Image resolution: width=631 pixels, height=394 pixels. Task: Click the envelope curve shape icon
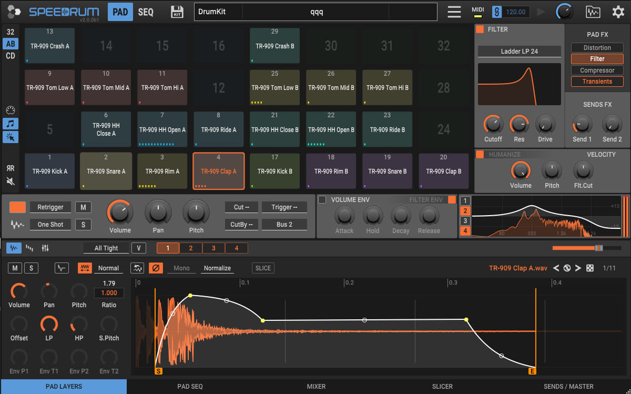click(62, 268)
